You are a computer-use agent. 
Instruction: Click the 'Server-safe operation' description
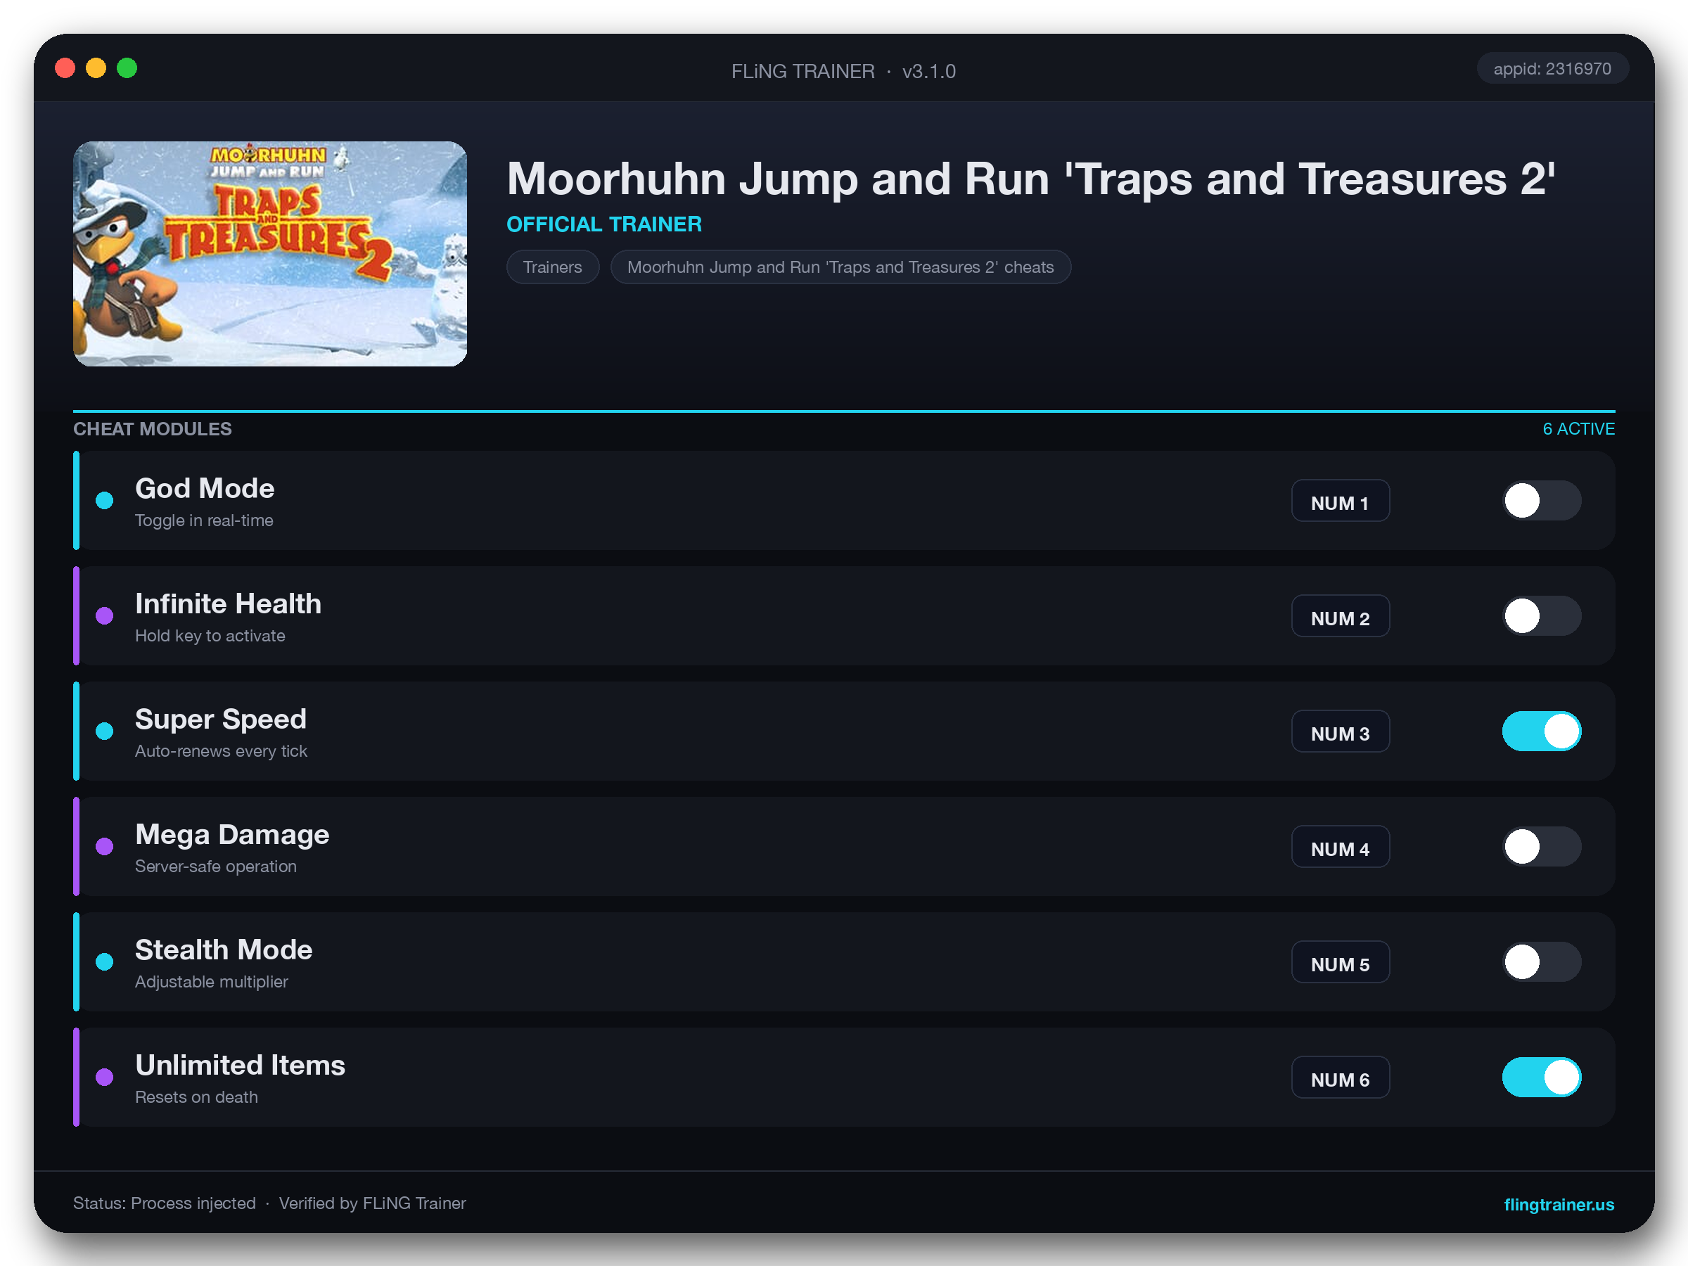pyautogui.click(x=216, y=866)
